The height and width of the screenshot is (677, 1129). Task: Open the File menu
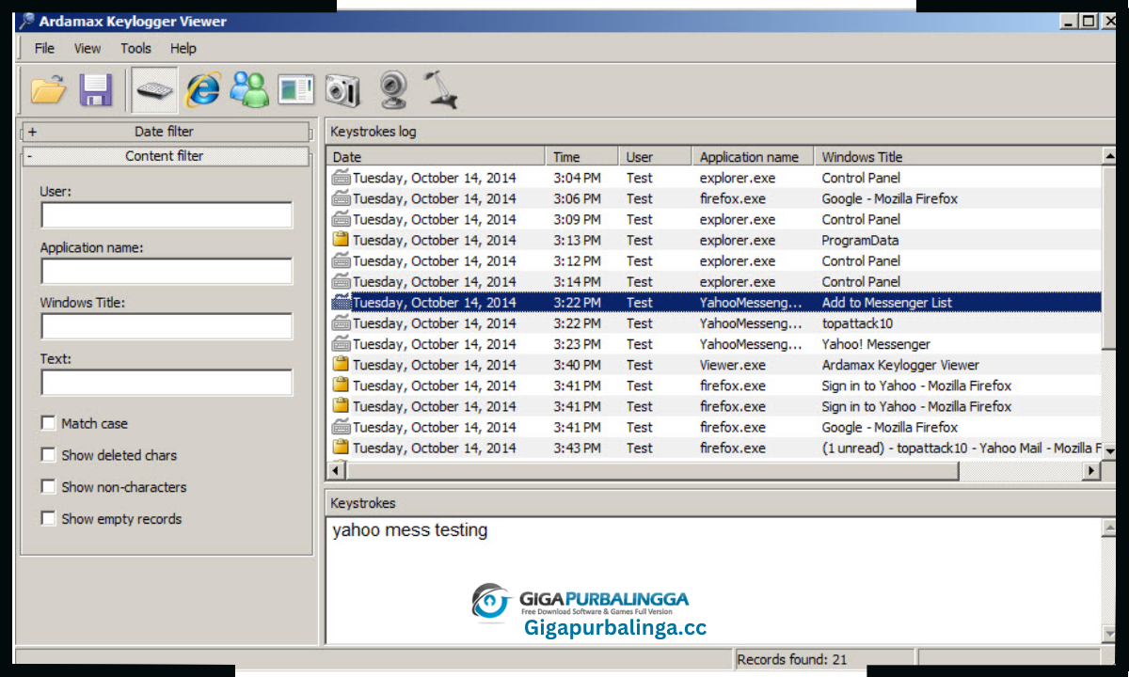tap(44, 48)
